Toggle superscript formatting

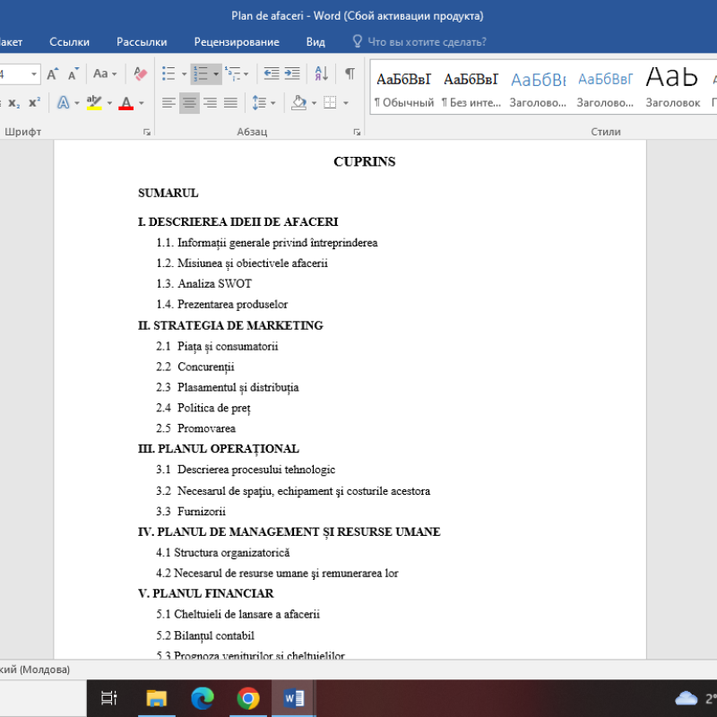coord(34,102)
